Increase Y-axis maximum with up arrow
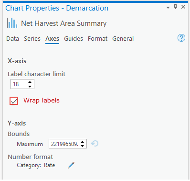 coord(82,142)
